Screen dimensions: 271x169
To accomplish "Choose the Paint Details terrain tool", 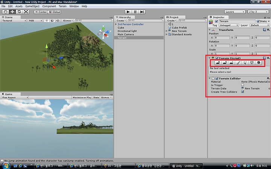I will (252, 63).
